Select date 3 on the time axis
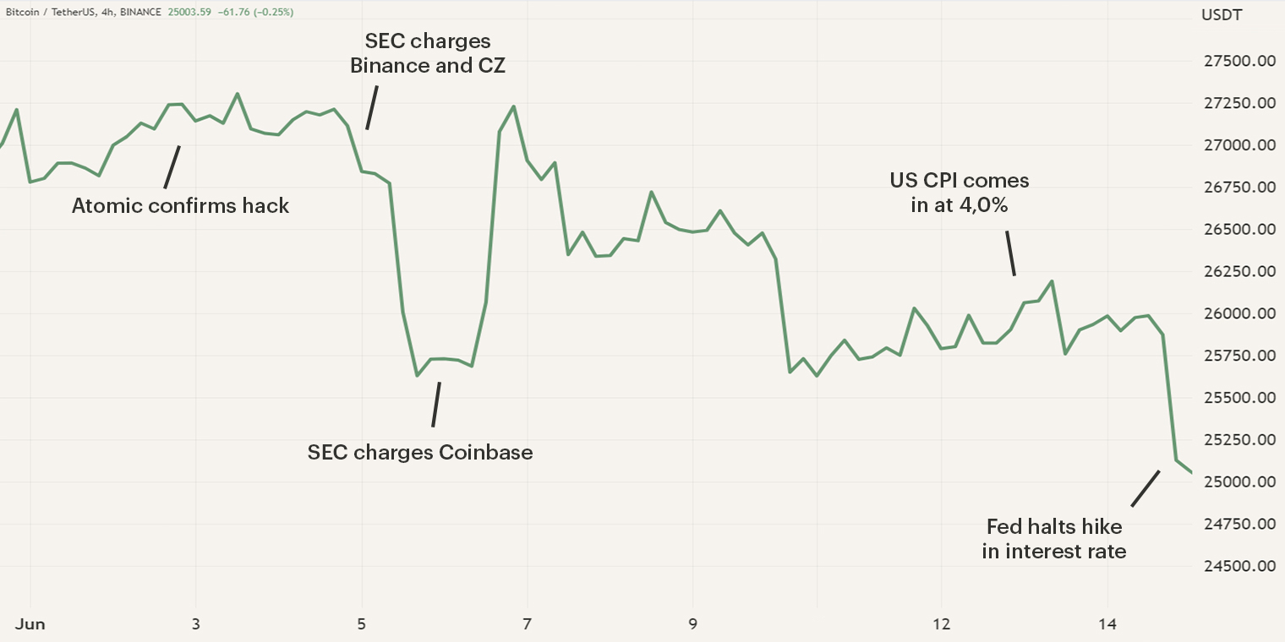Screen dimensions: 1285x642 click(196, 624)
